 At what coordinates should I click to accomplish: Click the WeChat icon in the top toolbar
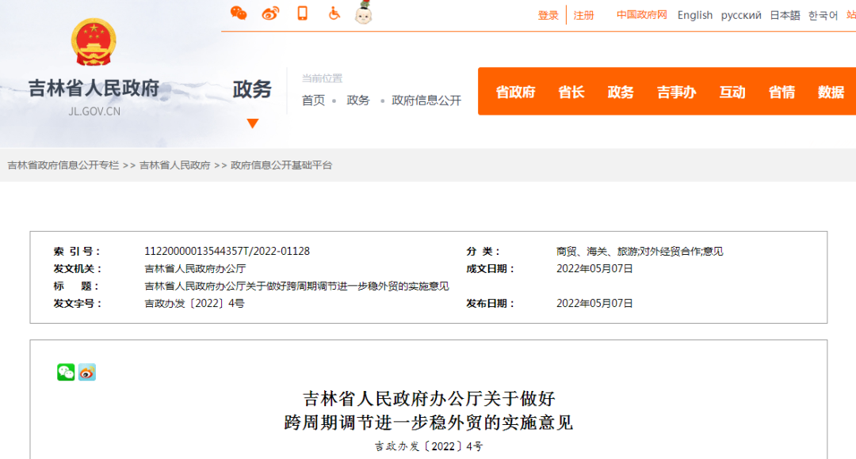pyautogui.click(x=238, y=13)
